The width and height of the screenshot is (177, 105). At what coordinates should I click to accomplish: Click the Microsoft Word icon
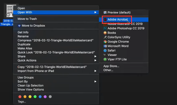tap(105, 46)
